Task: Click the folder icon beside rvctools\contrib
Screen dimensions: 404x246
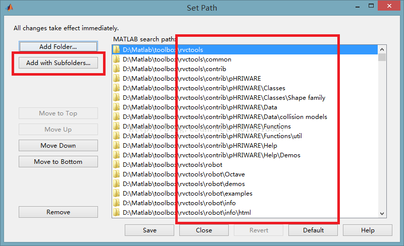Action: 117,69
